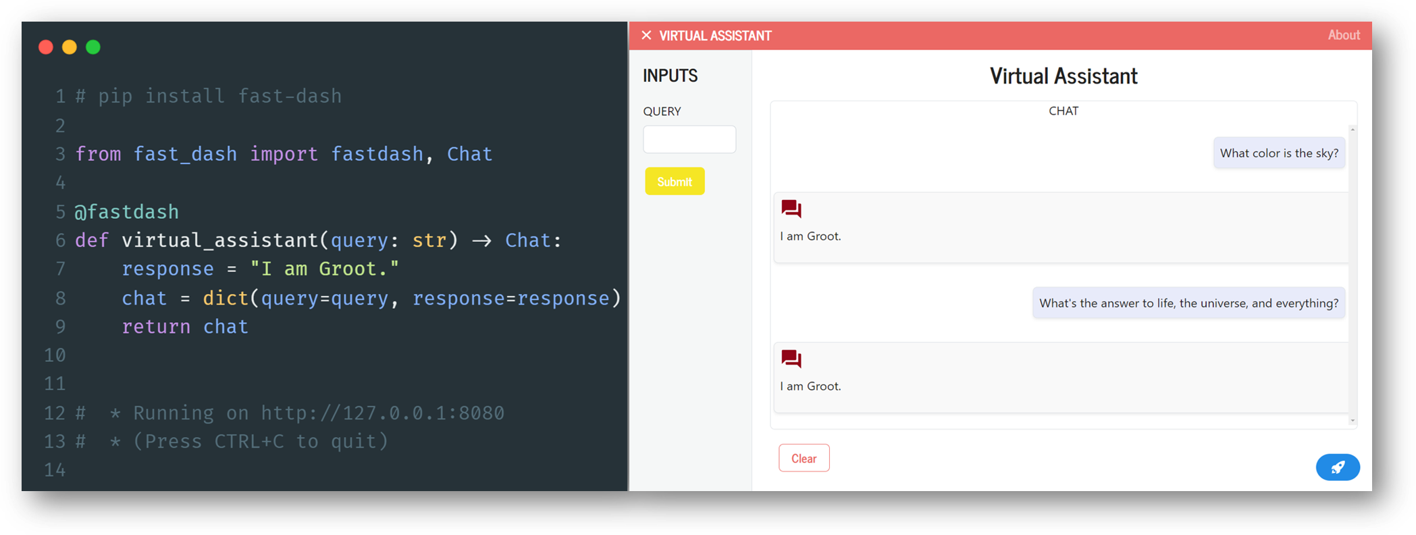This screenshot has height=535, width=1416.
Task: Click the scroll-up arrow of chat panel
Action: click(1352, 129)
